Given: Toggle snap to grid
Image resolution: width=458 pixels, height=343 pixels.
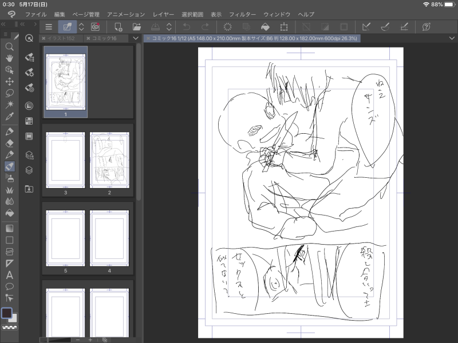Looking at the screenshot, I should coord(404,26).
